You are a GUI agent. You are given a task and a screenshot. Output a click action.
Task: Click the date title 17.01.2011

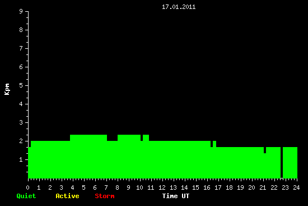(x=179, y=7)
